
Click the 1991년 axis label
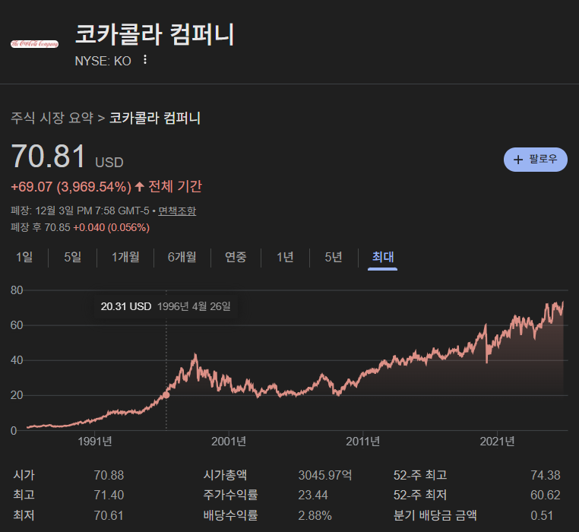point(95,442)
